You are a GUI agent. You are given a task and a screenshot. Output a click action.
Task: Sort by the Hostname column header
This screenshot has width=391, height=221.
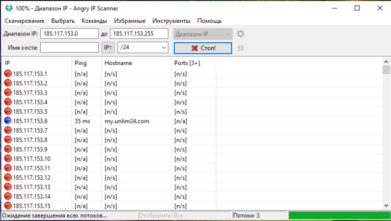[136, 63]
